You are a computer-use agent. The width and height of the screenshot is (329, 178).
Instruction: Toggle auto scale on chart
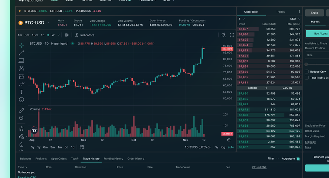pos(231,147)
